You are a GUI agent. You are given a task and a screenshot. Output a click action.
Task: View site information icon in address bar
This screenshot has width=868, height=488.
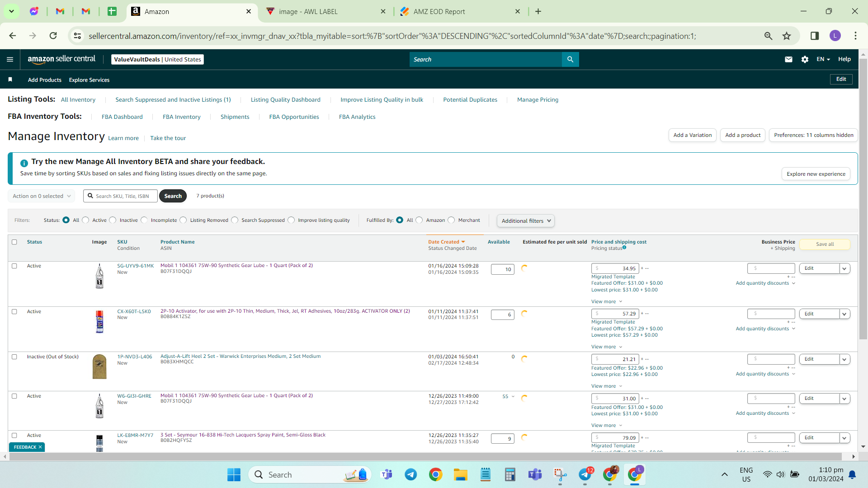pos(77,36)
